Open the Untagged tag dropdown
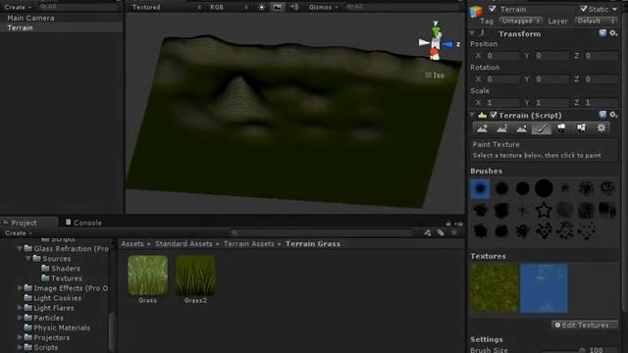This screenshot has width=628, height=353. pyautogui.click(x=521, y=21)
